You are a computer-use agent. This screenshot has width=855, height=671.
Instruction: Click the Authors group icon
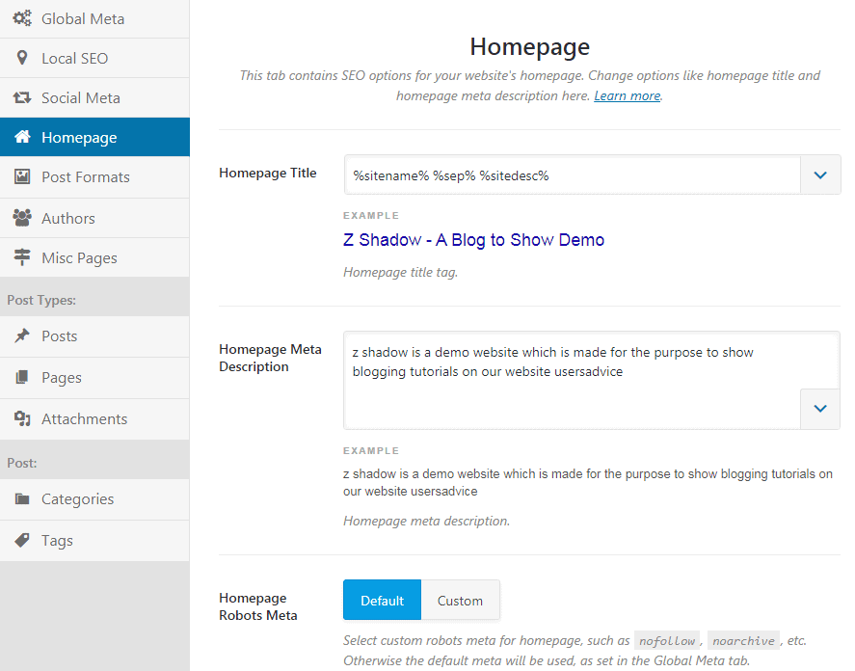(x=22, y=218)
